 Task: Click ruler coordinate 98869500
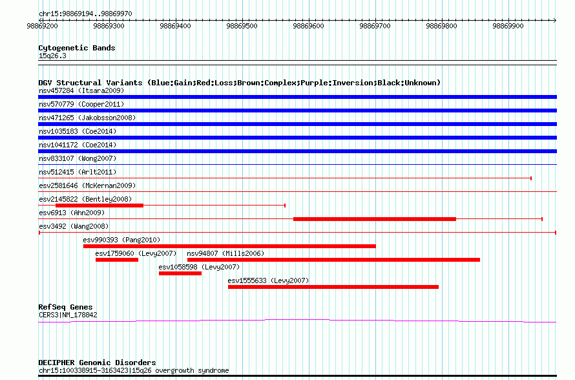pos(242,26)
